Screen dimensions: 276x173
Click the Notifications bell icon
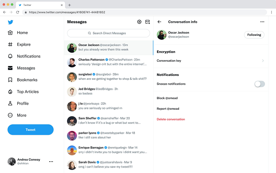[x=10, y=56]
